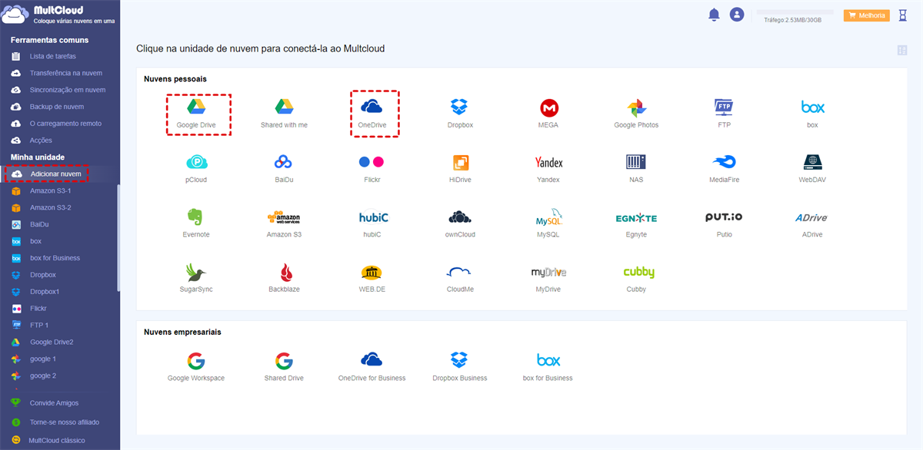This screenshot has height=450, width=923.
Task: Toggle the grid view layout icon
Action: pos(902,50)
